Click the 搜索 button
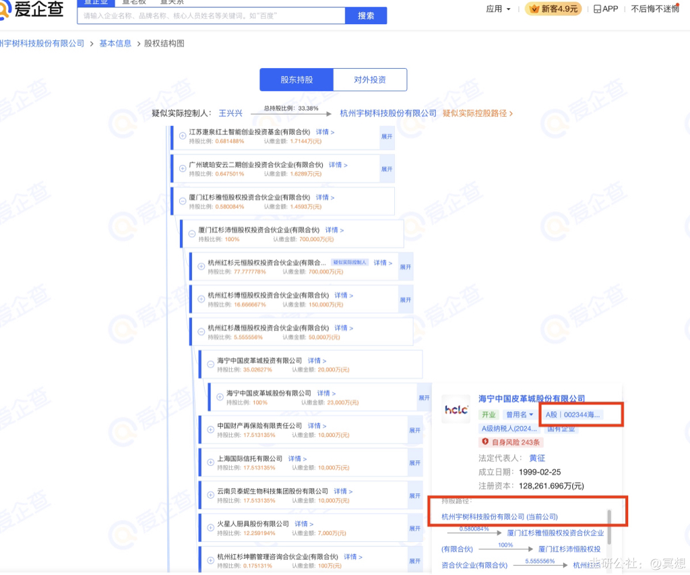This screenshot has width=690, height=575. click(366, 16)
